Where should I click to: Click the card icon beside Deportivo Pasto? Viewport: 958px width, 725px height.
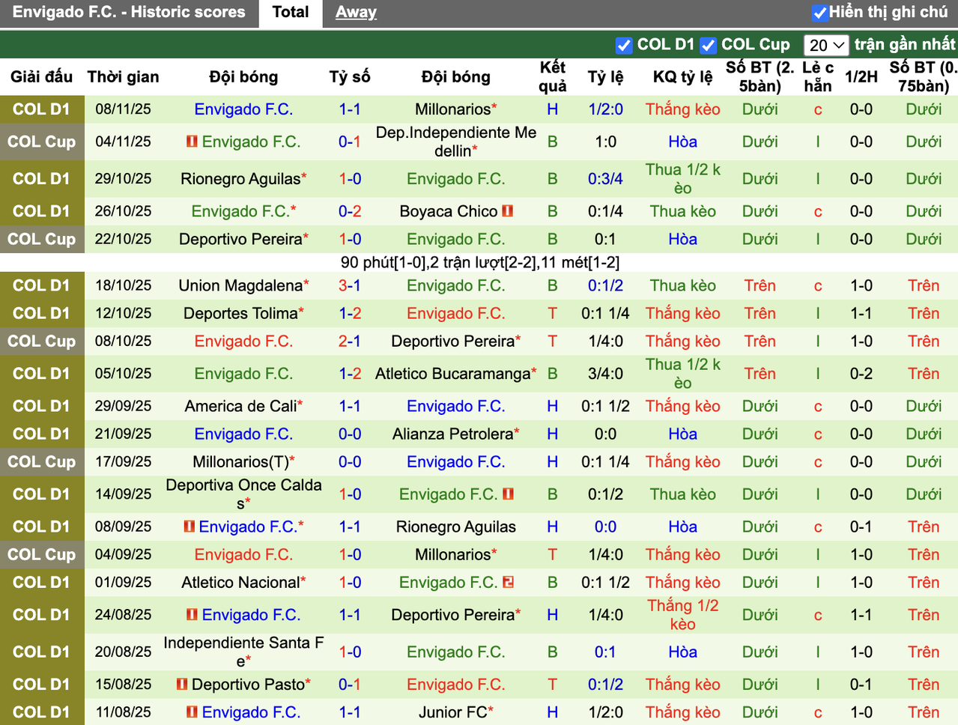[182, 685]
